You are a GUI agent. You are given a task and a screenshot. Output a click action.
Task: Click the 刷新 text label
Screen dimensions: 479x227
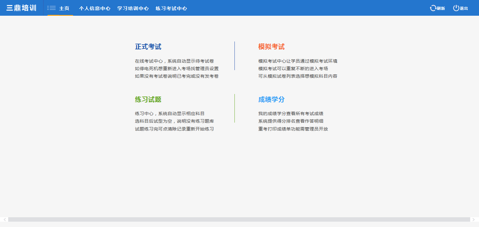(x=441, y=8)
